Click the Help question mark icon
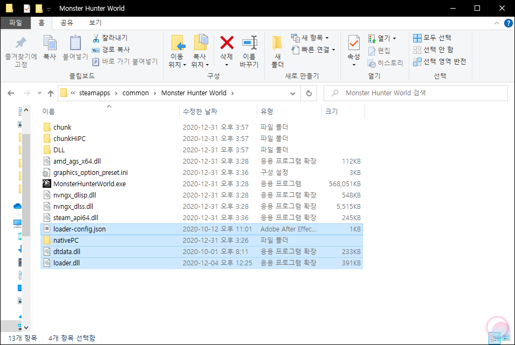Image resolution: width=515 pixels, height=345 pixels. click(x=508, y=23)
